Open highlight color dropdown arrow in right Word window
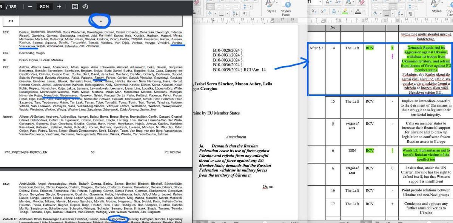Viewport: 453px width, 223px height. 351,11
